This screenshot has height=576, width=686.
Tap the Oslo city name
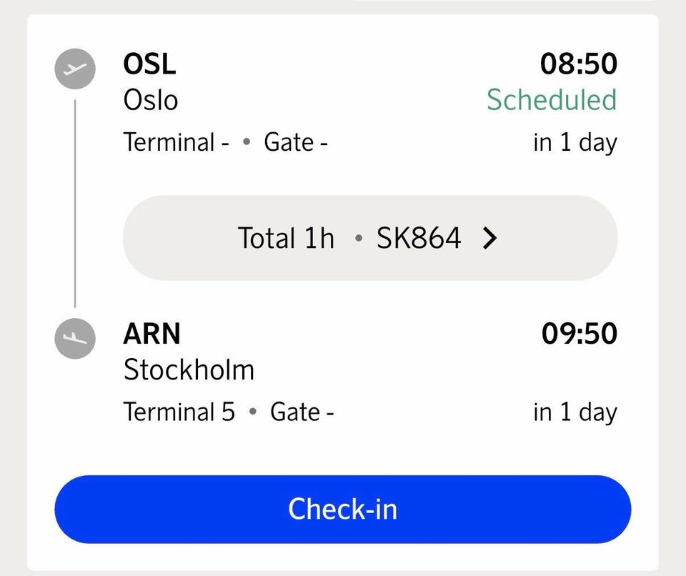click(151, 100)
